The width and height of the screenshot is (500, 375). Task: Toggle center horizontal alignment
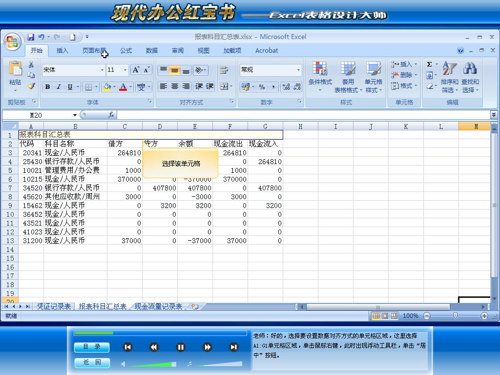174,86
